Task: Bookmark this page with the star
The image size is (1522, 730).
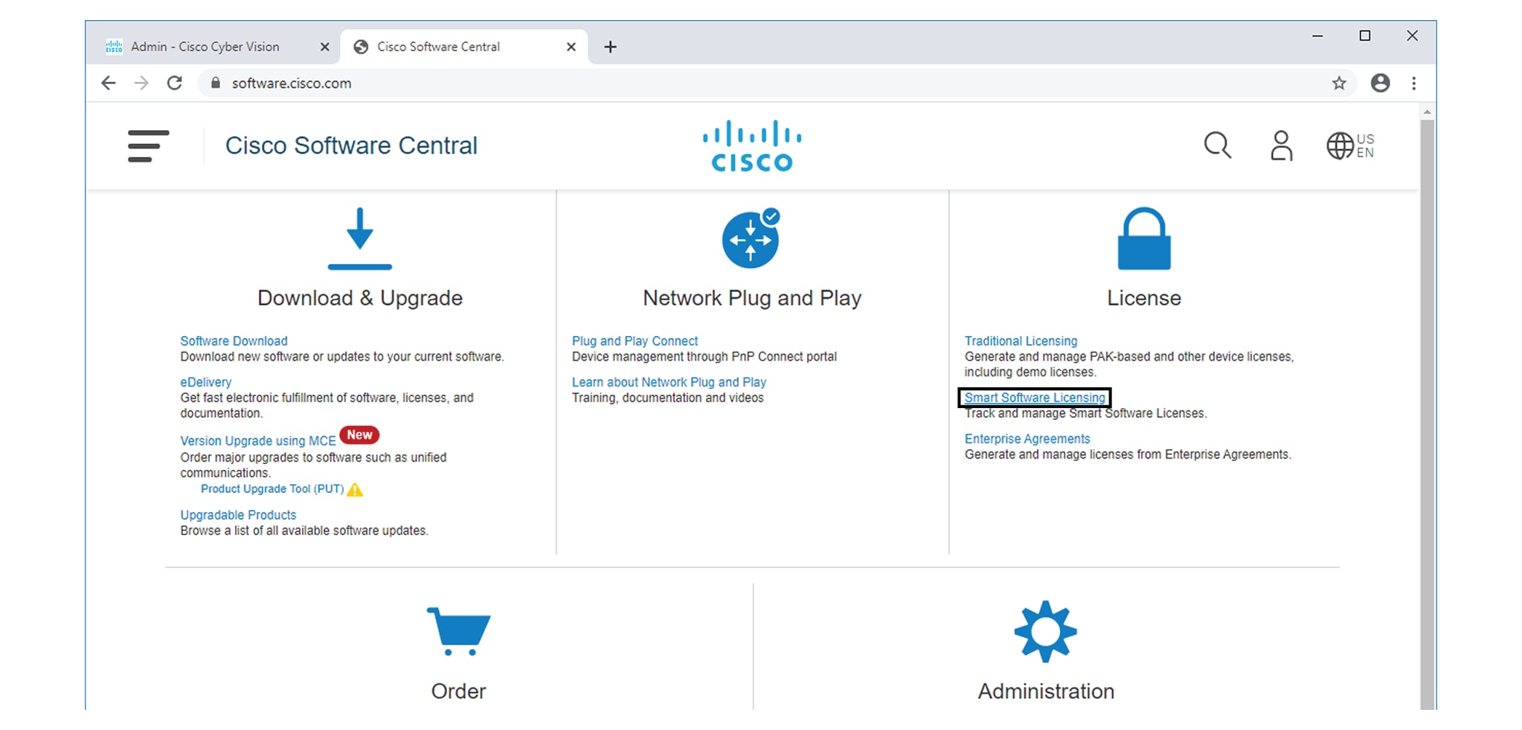Action: click(x=1339, y=83)
